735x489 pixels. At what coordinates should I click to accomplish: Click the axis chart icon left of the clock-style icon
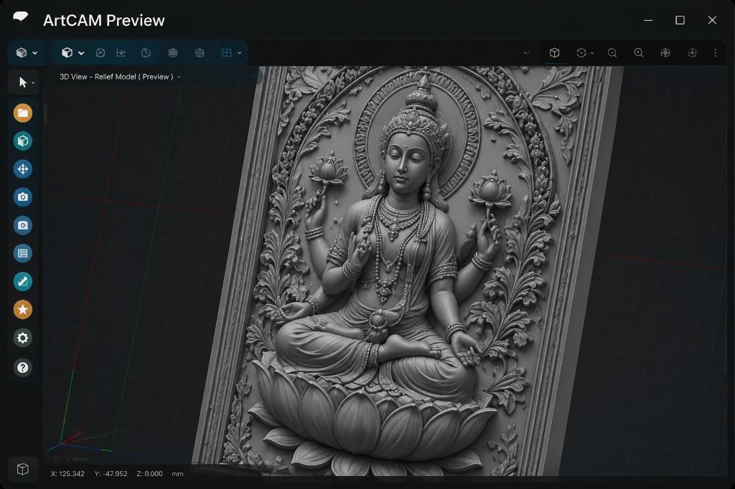point(121,53)
